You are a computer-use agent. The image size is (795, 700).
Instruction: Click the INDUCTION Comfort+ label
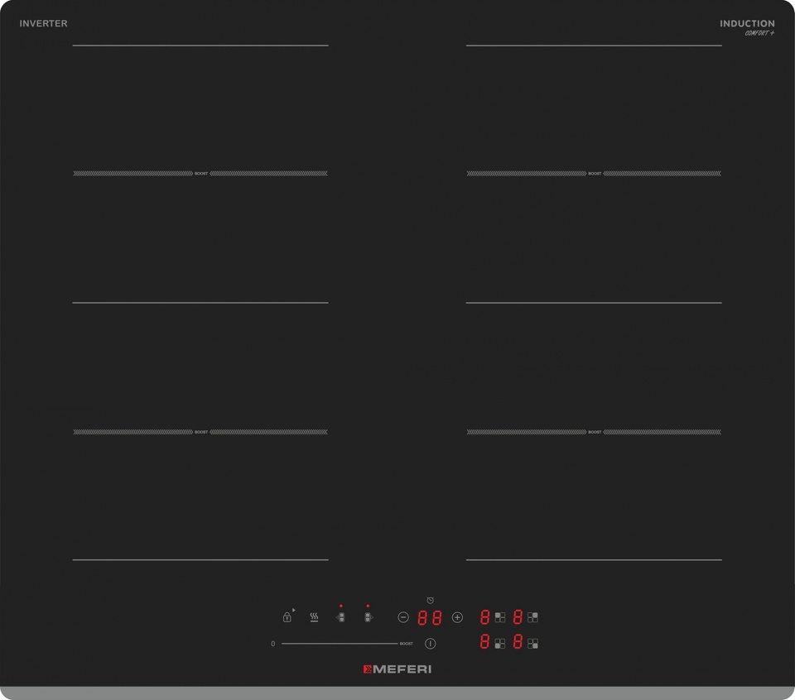(x=747, y=27)
